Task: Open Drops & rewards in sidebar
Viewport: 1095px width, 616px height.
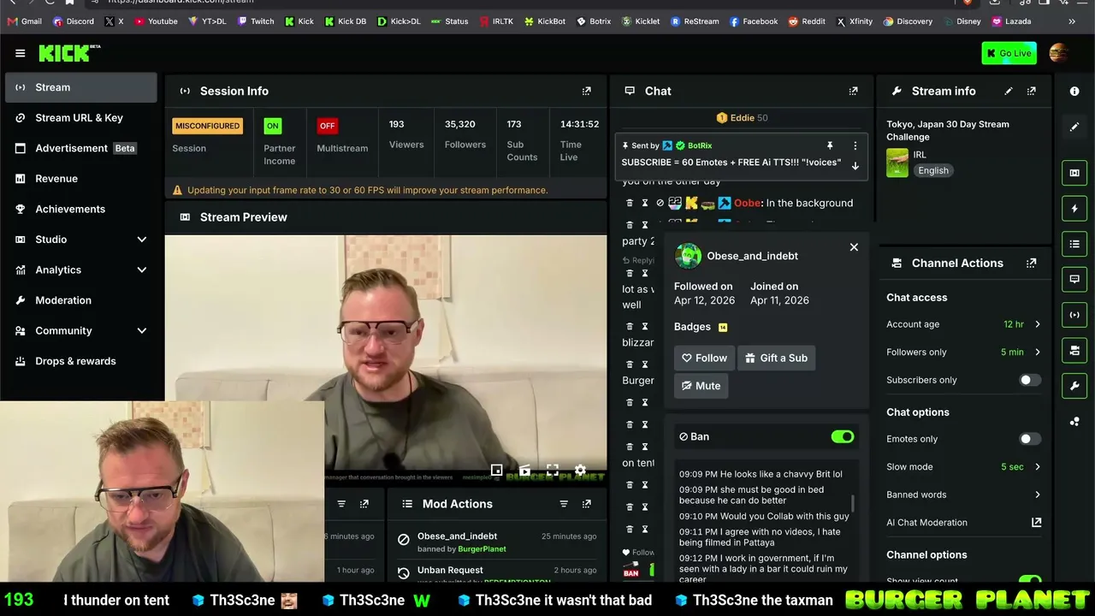Action: 81,361
